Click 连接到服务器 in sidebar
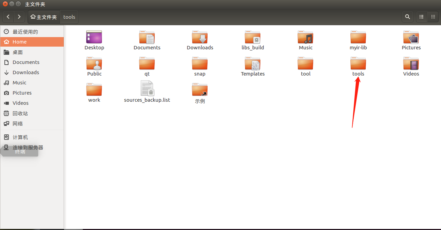 tap(32, 147)
